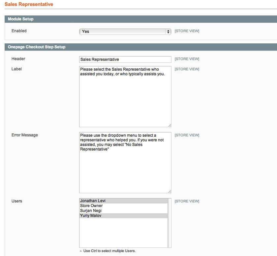Image resolution: width=277 pixels, height=256 pixels.
Task: Open the Enabled dropdown set to Yes
Action: [125, 32]
